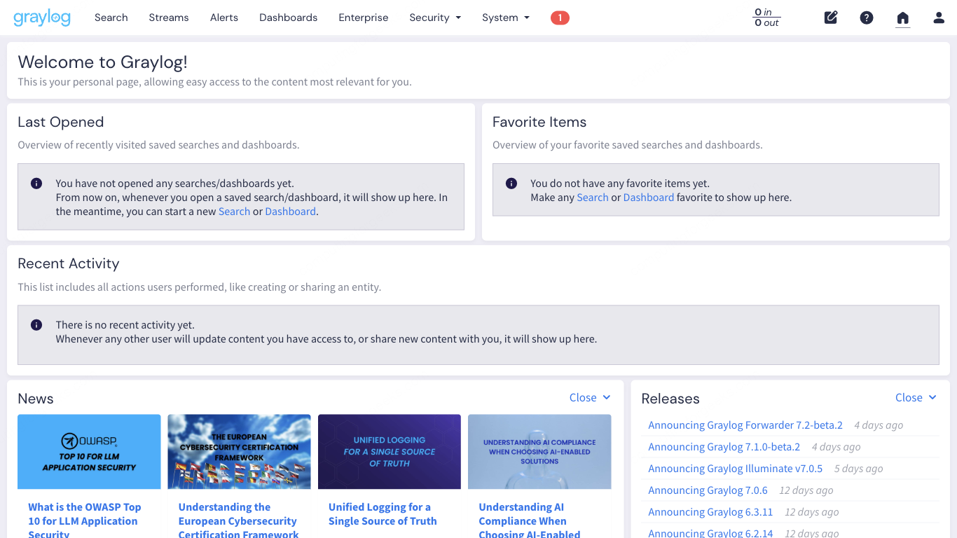Open the user profile icon
This screenshot has width=957, height=538.
(939, 18)
